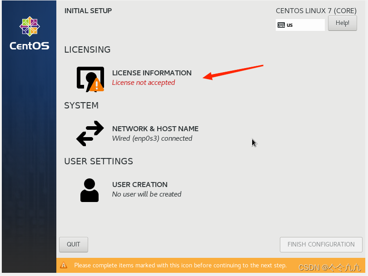Click the CentOS logo in sidebar

(30, 33)
